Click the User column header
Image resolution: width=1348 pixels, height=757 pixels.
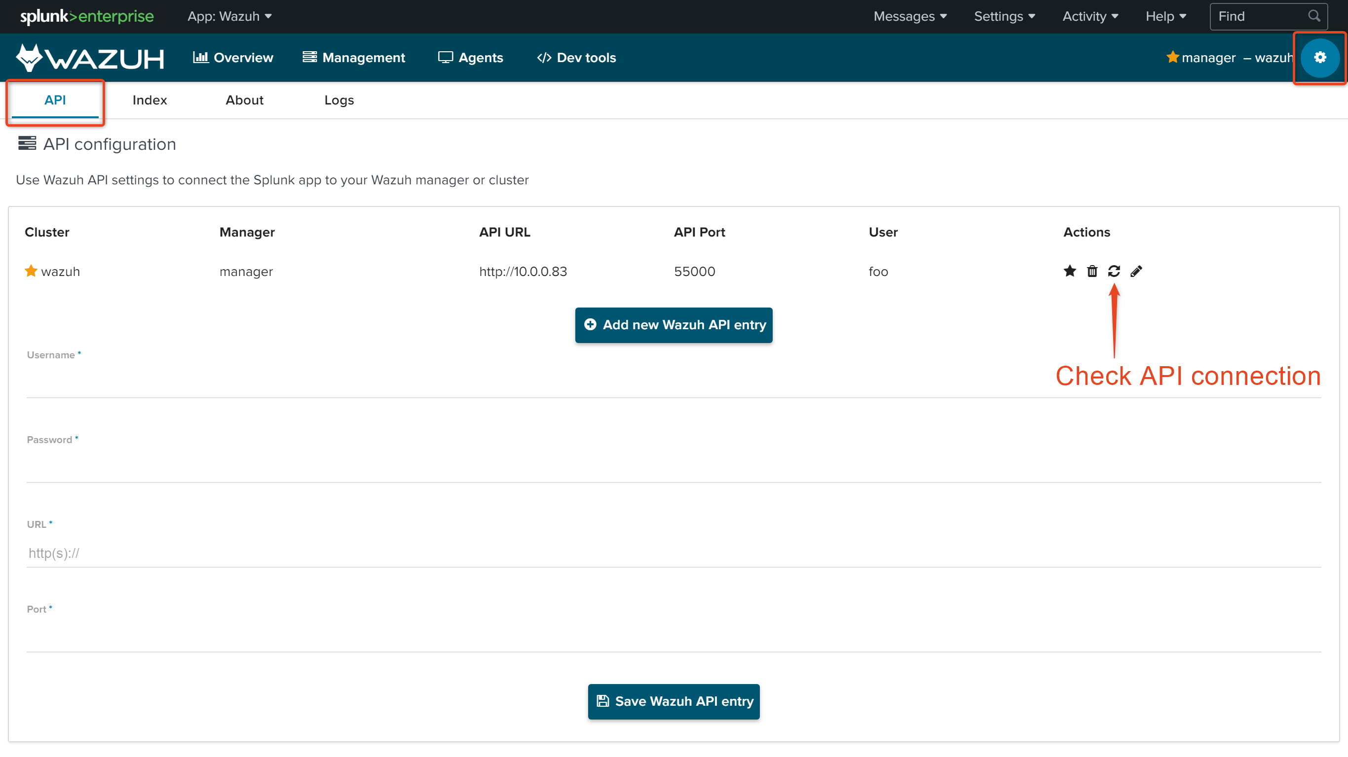883,232
